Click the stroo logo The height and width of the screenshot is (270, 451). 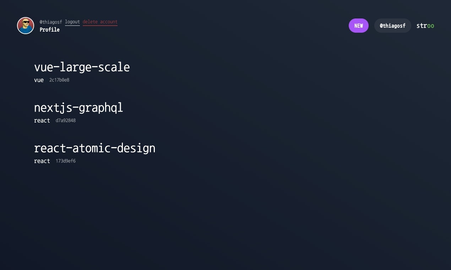click(425, 26)
